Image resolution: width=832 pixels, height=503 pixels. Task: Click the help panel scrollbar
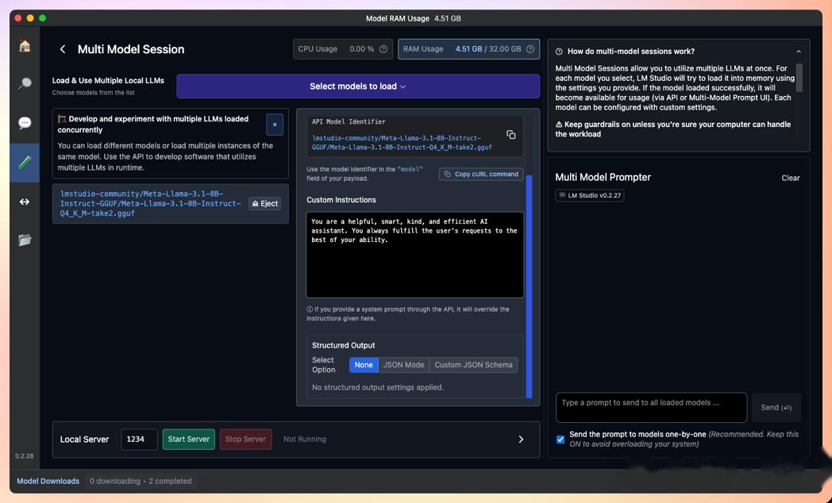click(799, 79)
